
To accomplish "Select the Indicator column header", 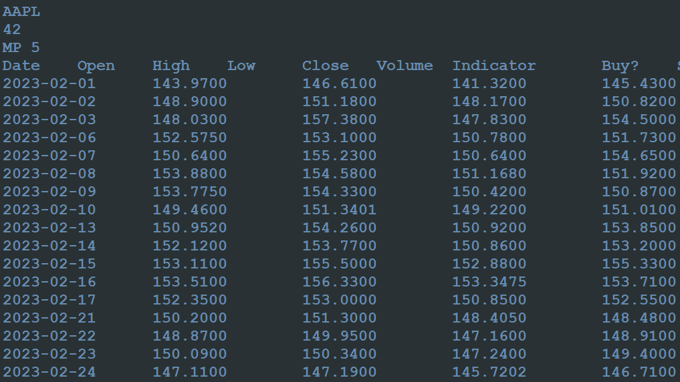I will click(x=494, y=66).
